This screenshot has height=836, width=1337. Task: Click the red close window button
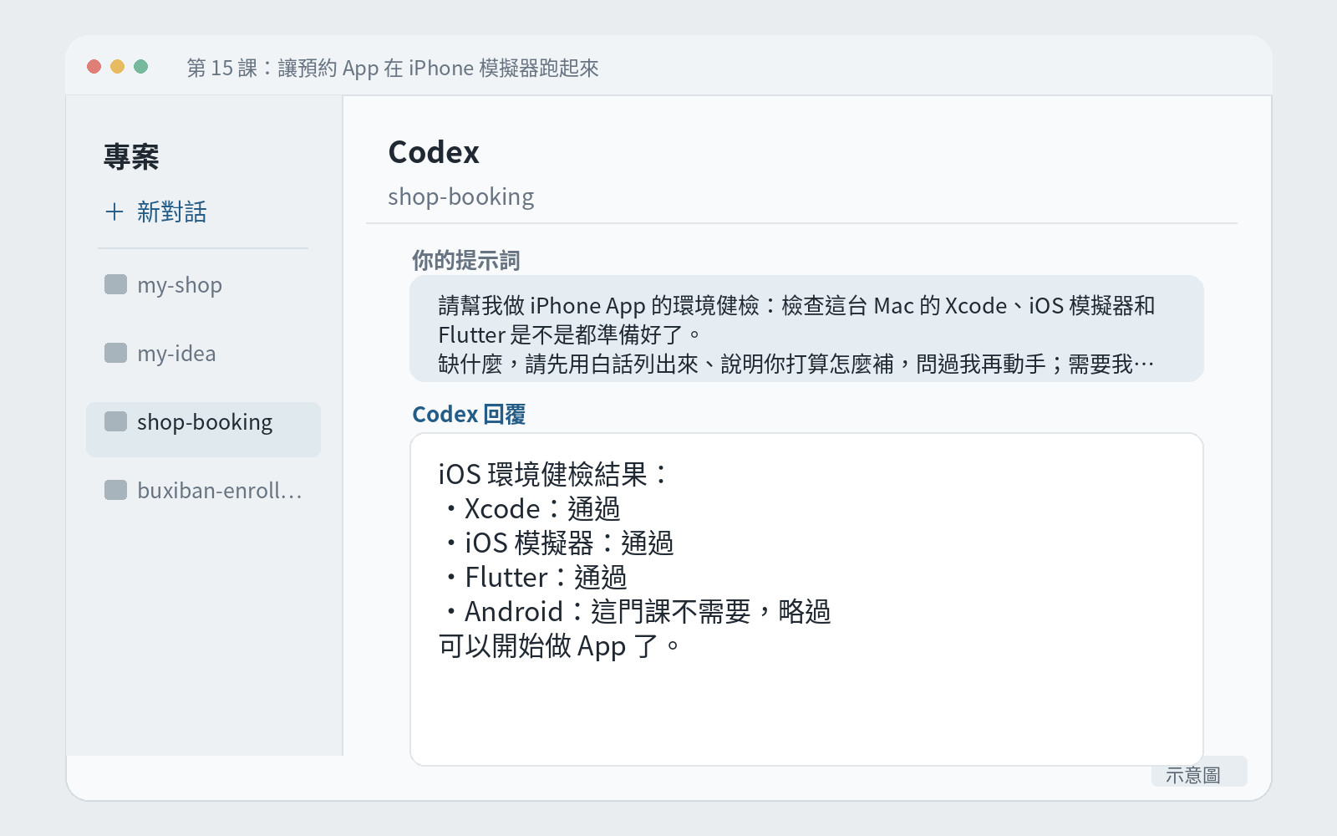point(94,67)
